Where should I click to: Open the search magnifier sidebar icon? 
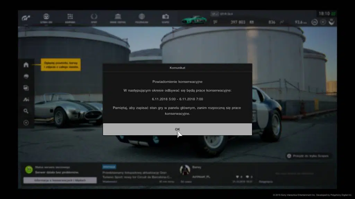click(x=26, y=111)
